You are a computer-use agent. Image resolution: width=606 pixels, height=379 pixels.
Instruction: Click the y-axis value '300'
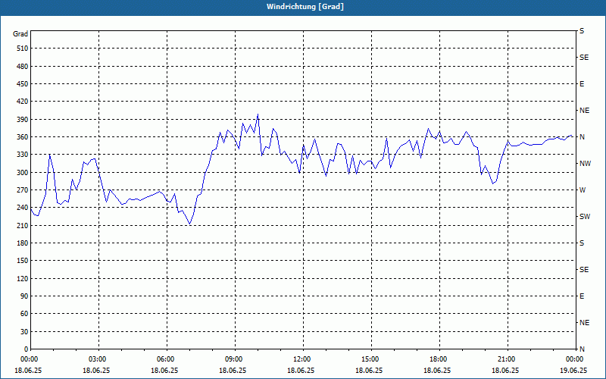(23, 173)
